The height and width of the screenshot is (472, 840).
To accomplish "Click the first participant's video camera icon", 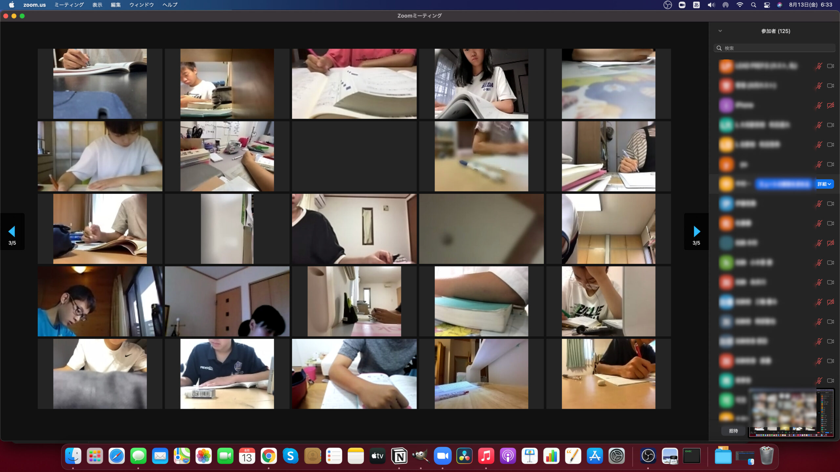I will click(830, 66).
